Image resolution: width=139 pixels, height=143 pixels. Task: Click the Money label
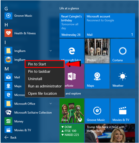[x=19, y=121]
